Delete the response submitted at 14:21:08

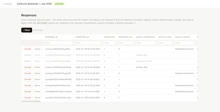pyautogui.click(x=37, y=73)
